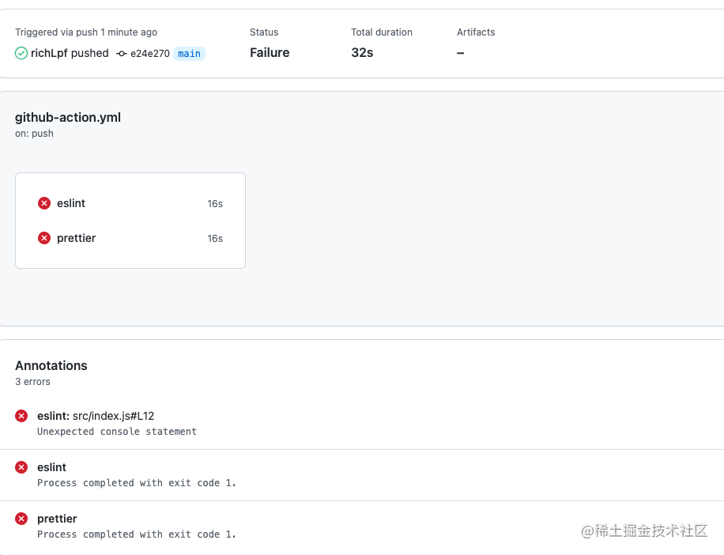
Task: Click the red failure icon next to eslint job
Action: (44, 203)
